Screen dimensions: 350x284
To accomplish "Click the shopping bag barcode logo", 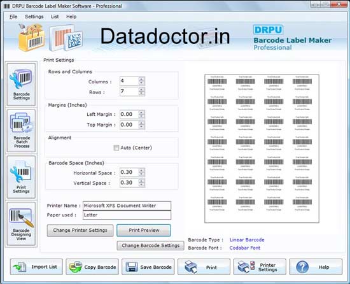I will [x=31, y=38].
